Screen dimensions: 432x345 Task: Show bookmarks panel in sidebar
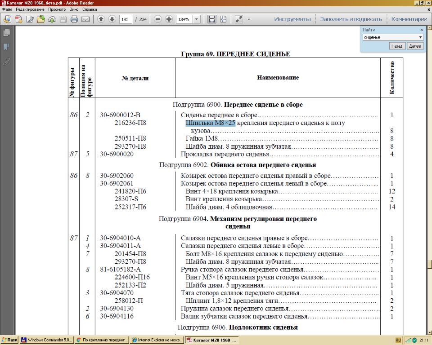[7, 47]
